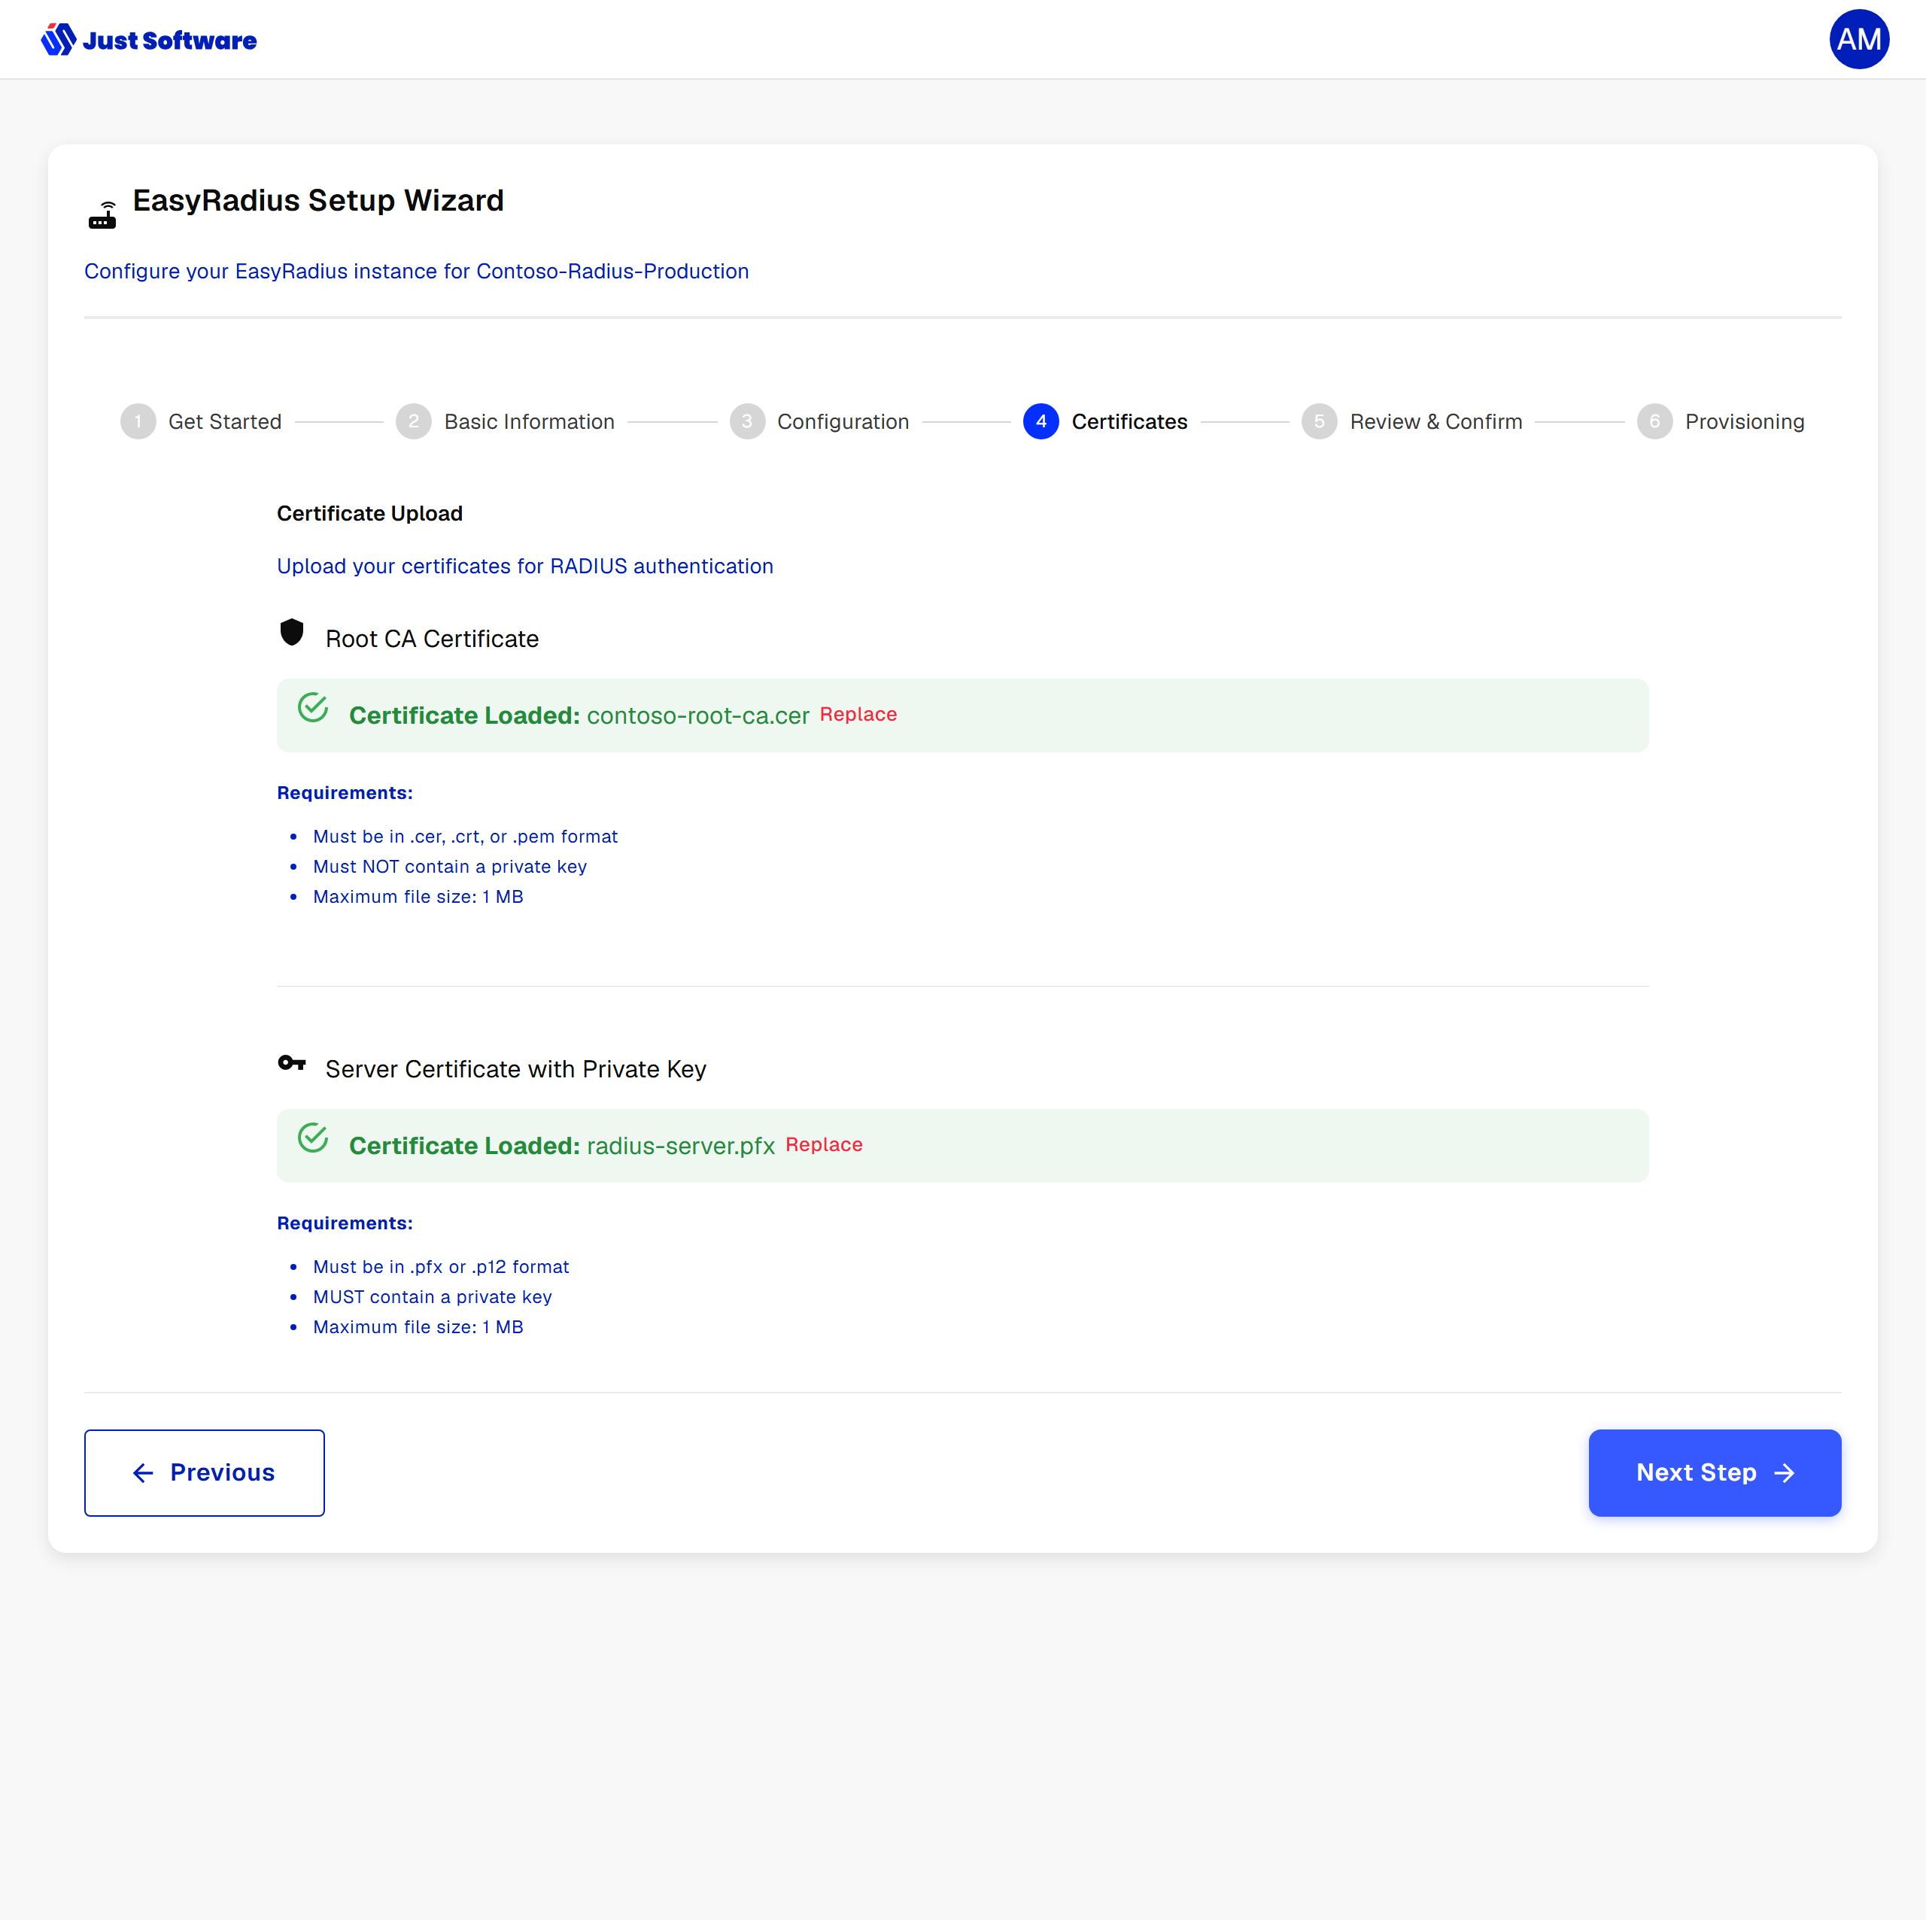Viewport: 1926px width, 1920px height.
Task: Replace the radius-server.pfx certificate
Action: 825,1144
